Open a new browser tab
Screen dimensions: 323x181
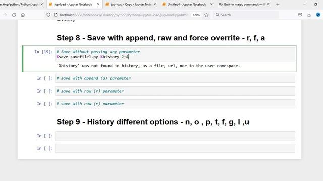click(x=278, y=4)
